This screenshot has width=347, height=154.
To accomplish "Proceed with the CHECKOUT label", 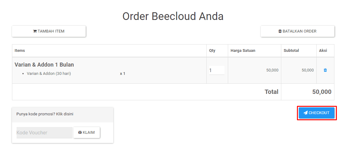I will pyautogui.click(x=319, y=113).
